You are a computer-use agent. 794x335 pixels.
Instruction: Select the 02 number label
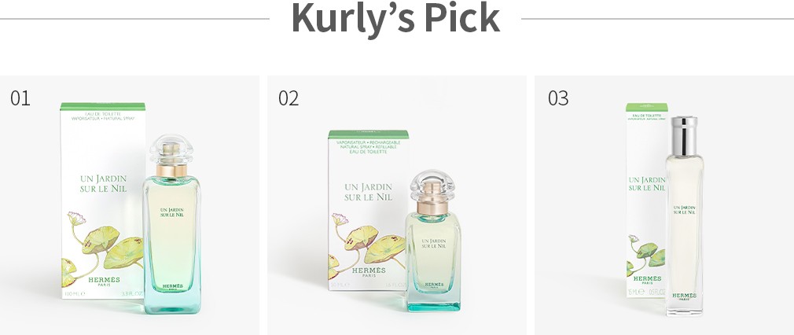[x=289, y=98]
